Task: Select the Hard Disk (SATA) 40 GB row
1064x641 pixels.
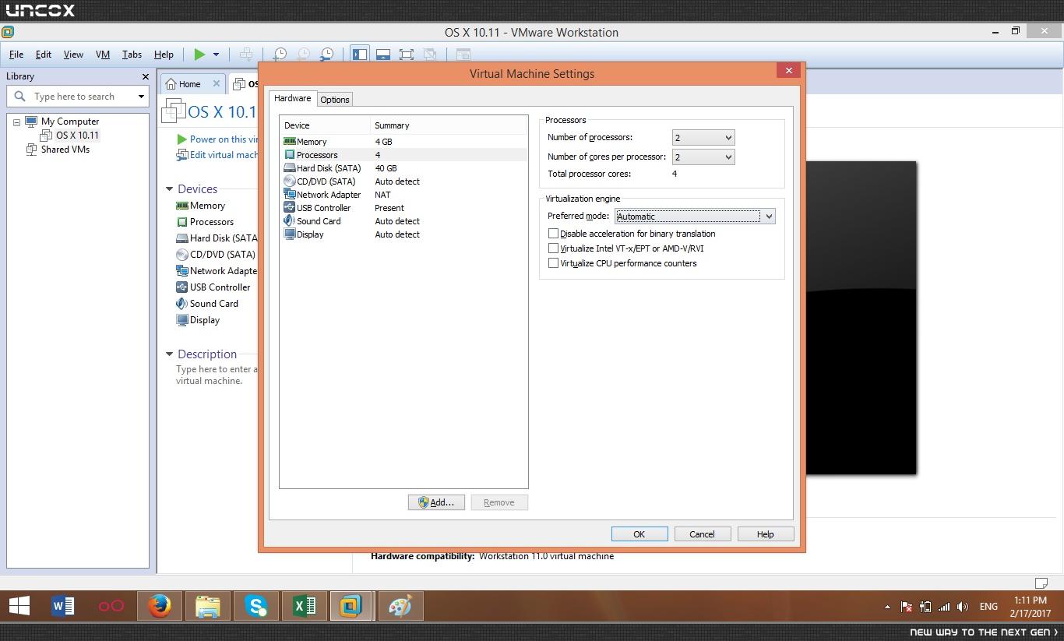Action: coord(403,168)
